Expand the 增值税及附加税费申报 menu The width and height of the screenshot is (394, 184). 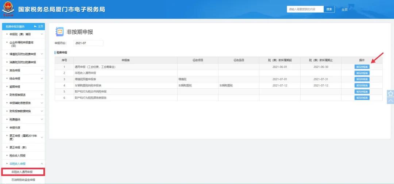(x=23, y=54)
